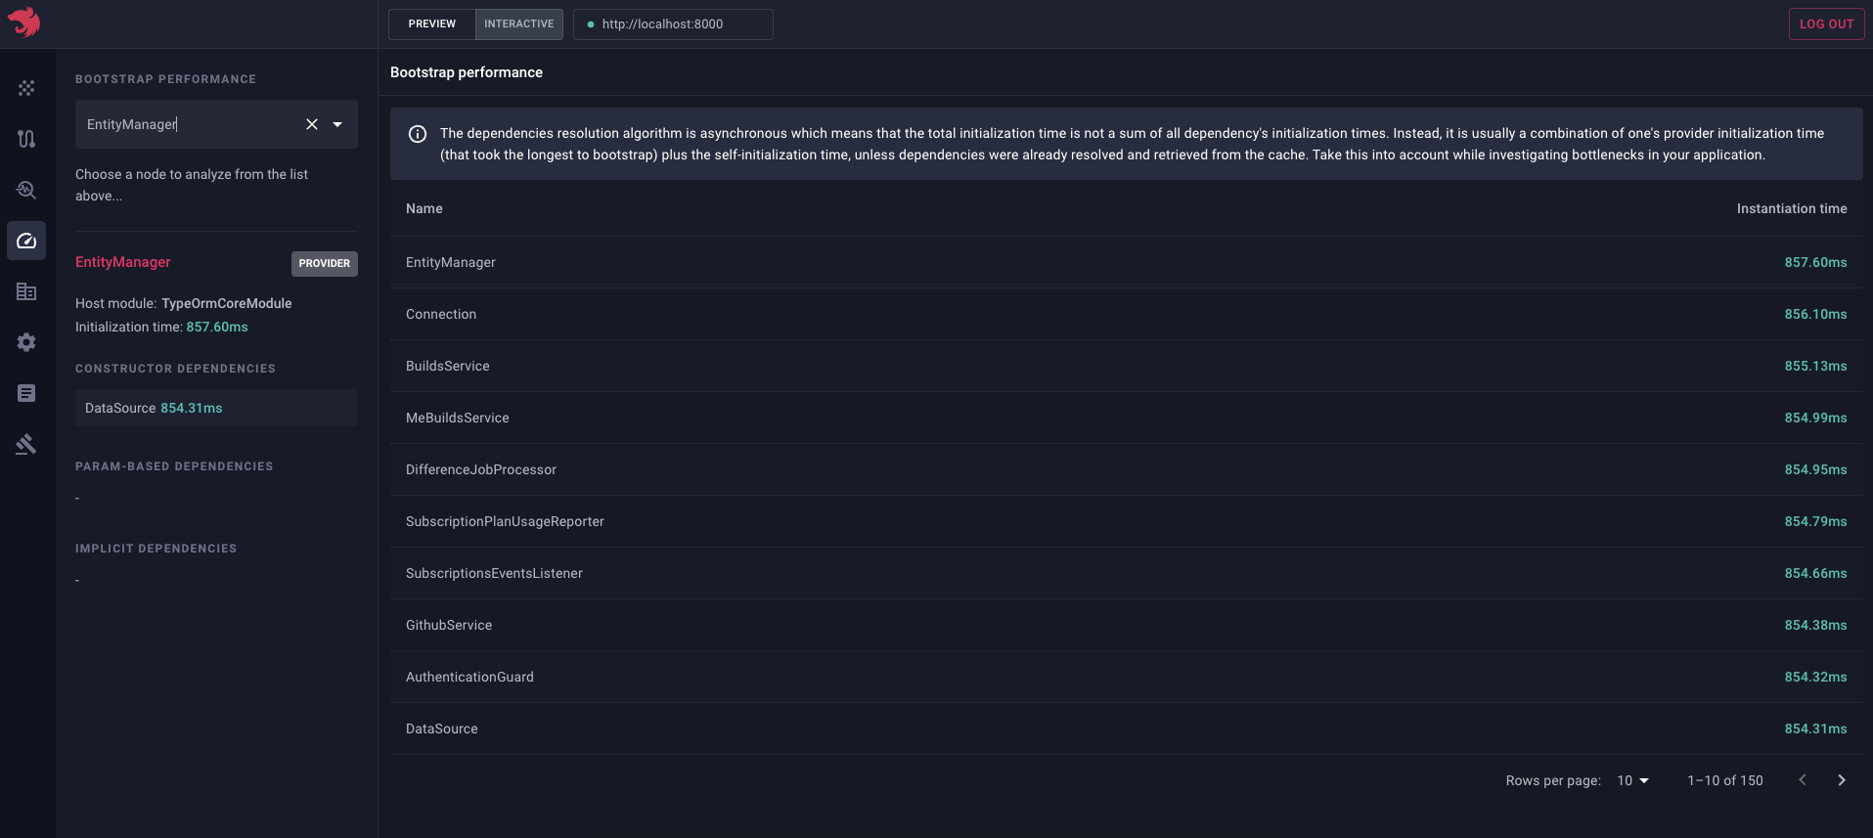1873x838 pixels.
Task: Open the settings gear icon in sidebar
Action: pos(26,342)
